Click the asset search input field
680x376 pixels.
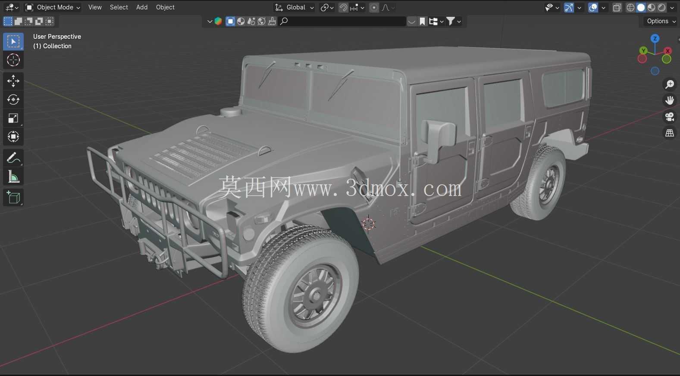(x=342, y=21)
